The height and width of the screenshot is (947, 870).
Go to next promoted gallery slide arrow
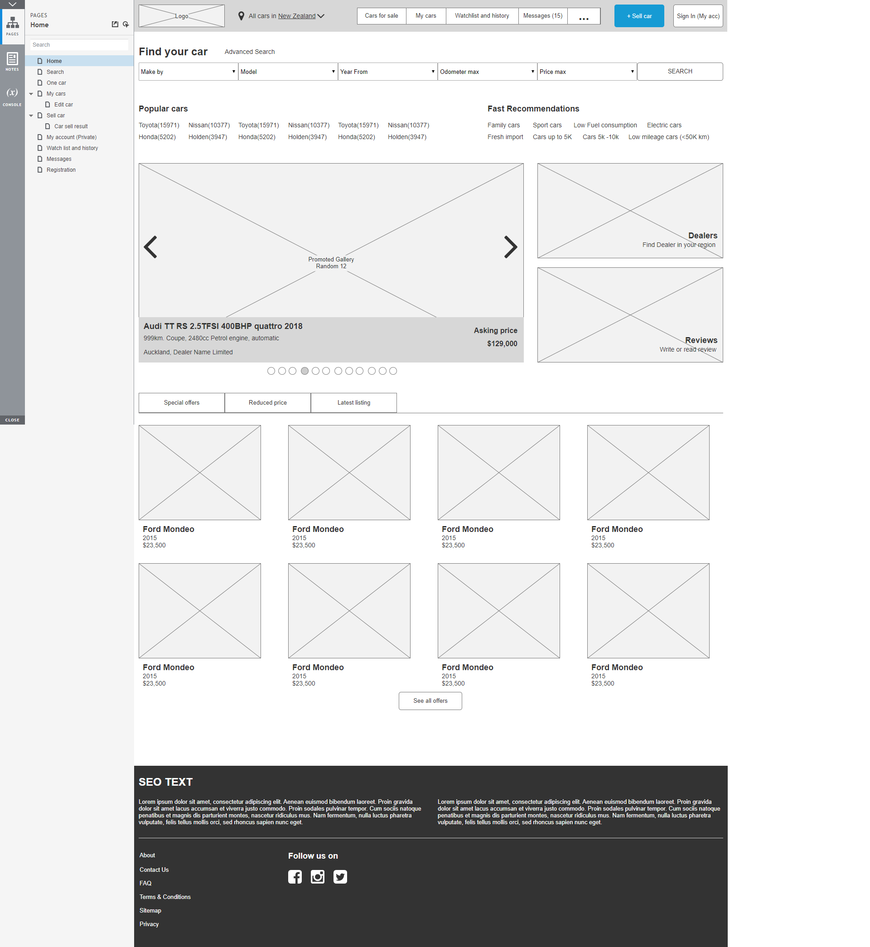(510, 247)
